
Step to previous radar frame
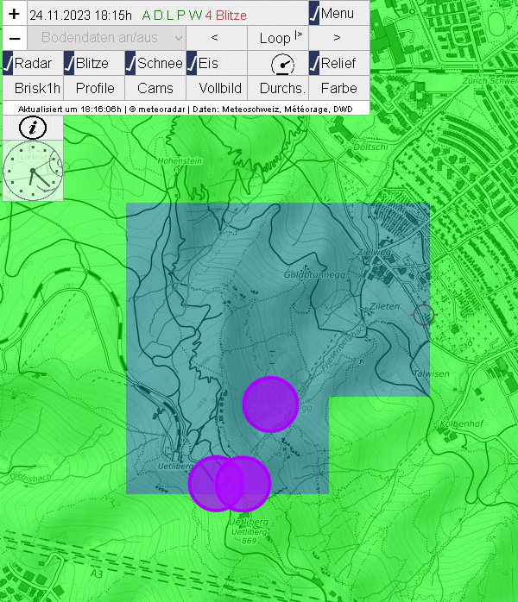tap(215, 38)
